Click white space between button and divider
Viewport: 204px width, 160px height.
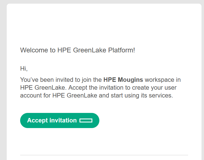point(104,142)
